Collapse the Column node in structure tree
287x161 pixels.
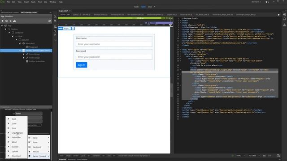click(16, 40)
